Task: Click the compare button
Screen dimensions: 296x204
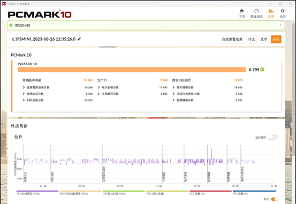Action: click(x=252, y=39)
